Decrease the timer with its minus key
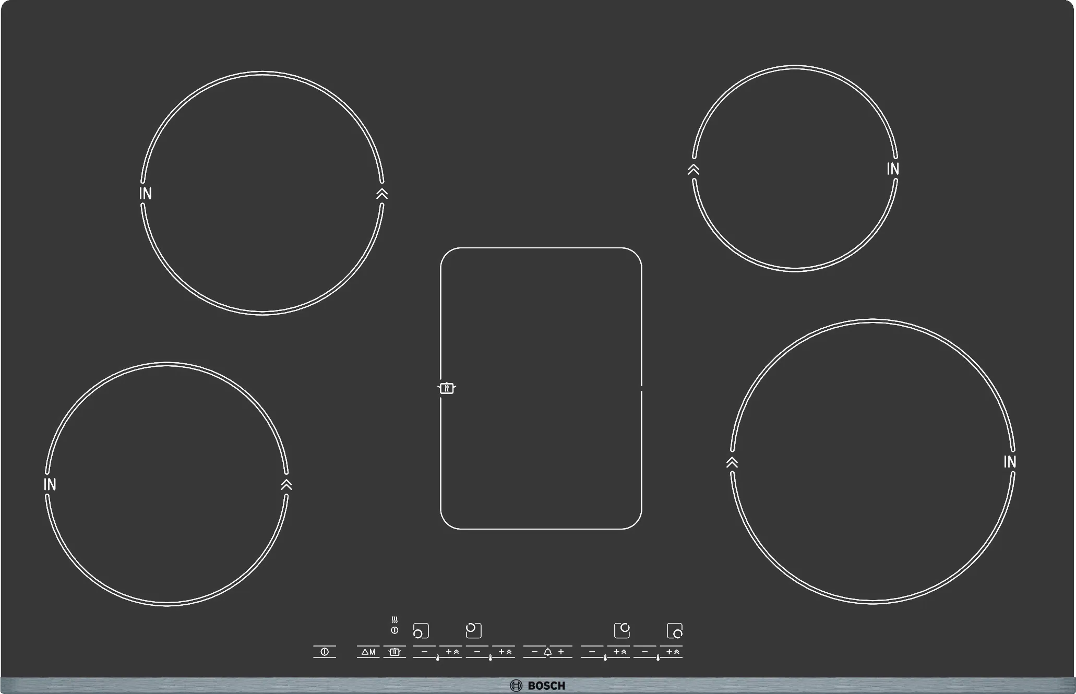Viewport: 1076px width, 694px height. [534, 652]
